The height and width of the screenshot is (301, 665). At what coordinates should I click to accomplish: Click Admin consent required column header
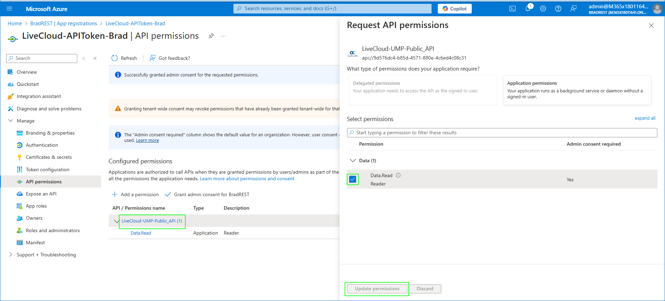pos(593,144)
